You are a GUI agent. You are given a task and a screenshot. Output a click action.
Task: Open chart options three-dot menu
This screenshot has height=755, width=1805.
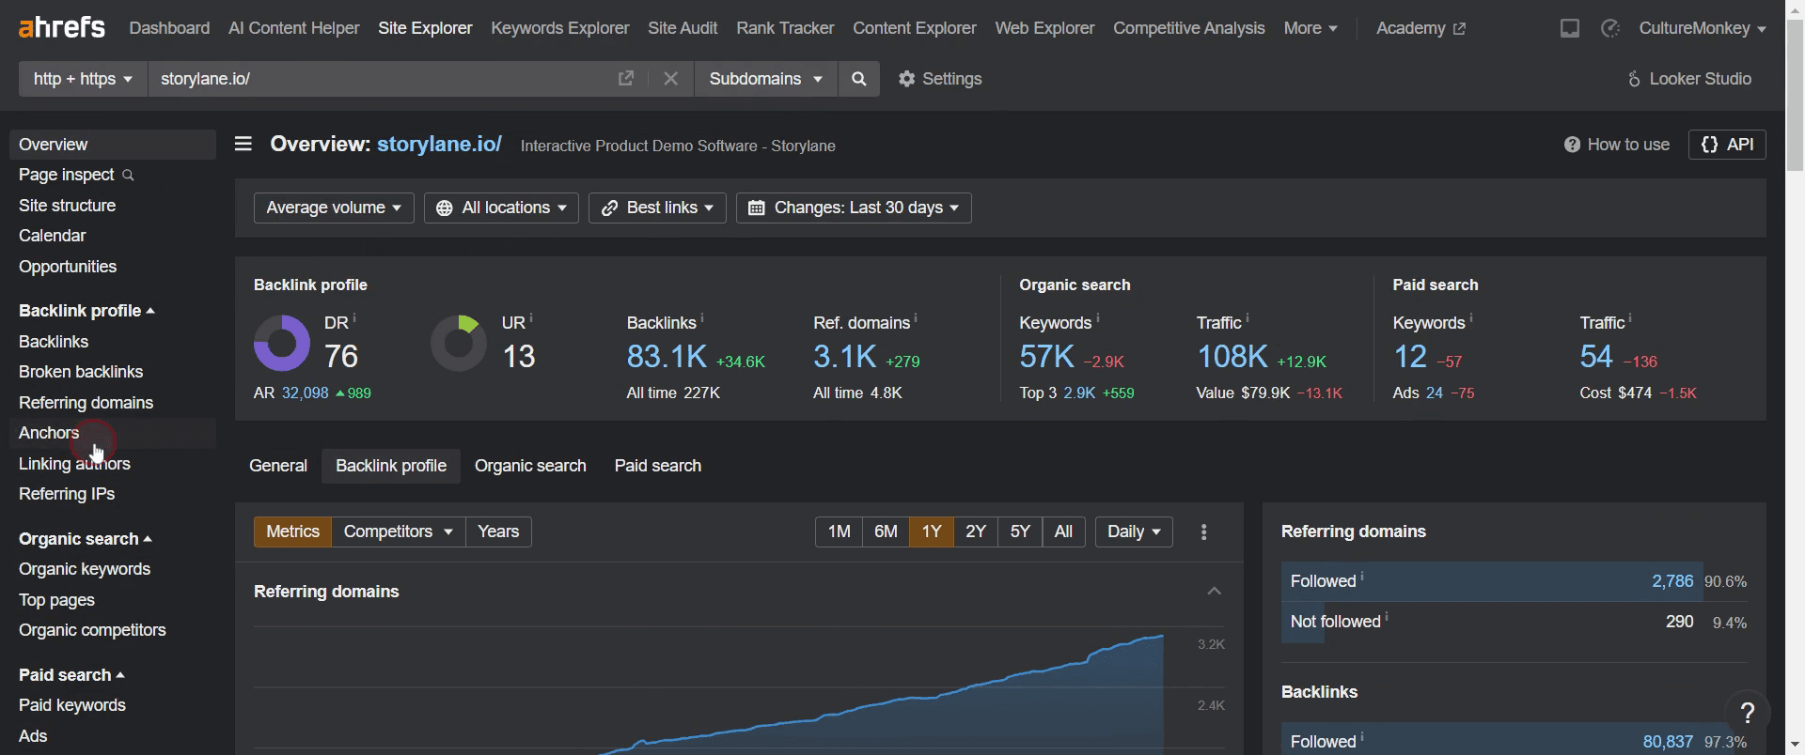pyautogui.click(x=1204, y=532)
